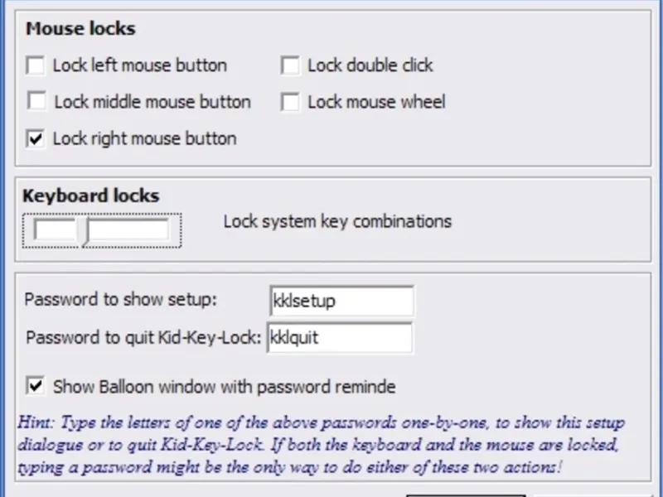The width and height of the screenshot is (663, 497).
Task: Focus the Password to show setup field
Action: click(341, 301)
